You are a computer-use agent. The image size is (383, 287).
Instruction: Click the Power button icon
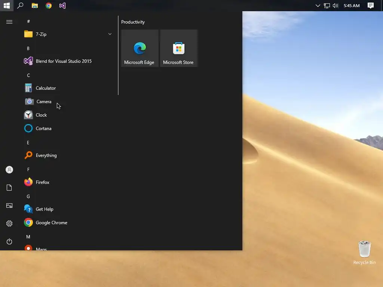click(9, 242)
